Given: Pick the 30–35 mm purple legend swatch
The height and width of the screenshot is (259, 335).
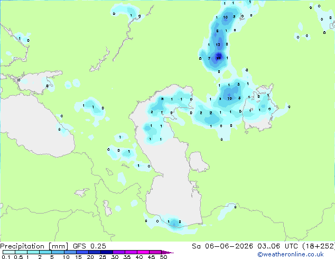Looking at the screenshot, I should click(119, 252).
